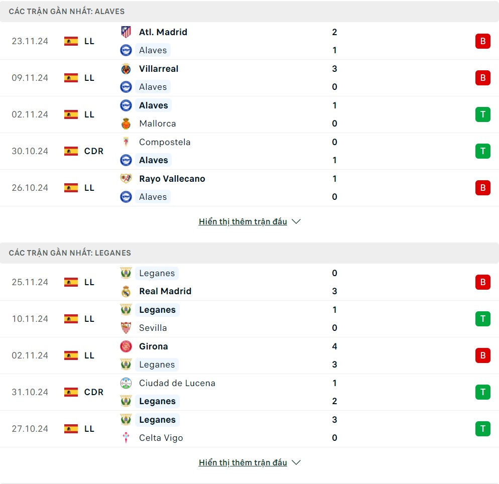Click the Rayo Vallecano club crest icon
This screenshot has height=484, width=499.
[x=126, y=179]
